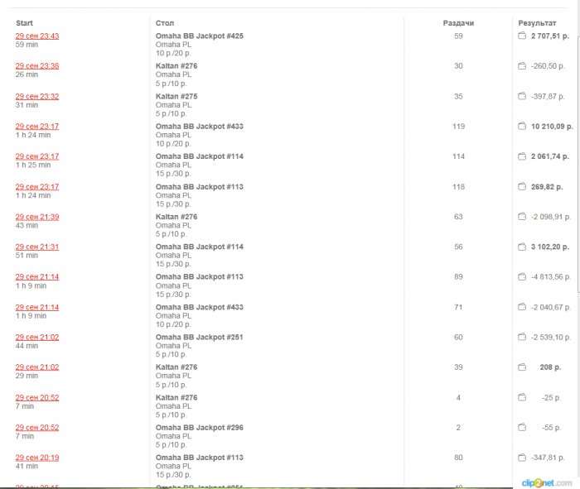Open the session 29 сен 23:32
Viewport: 580px width, 489px height.
[x=37, y=97]
